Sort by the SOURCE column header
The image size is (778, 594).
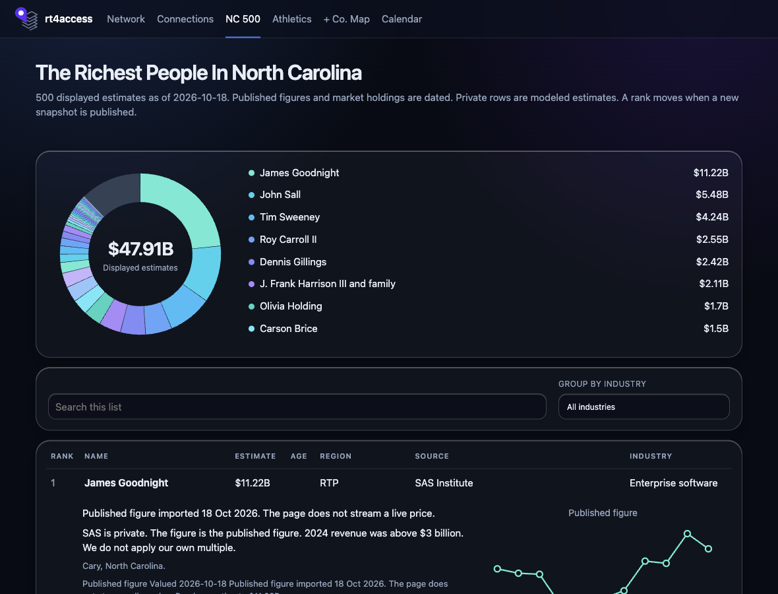tap(432, 456)
